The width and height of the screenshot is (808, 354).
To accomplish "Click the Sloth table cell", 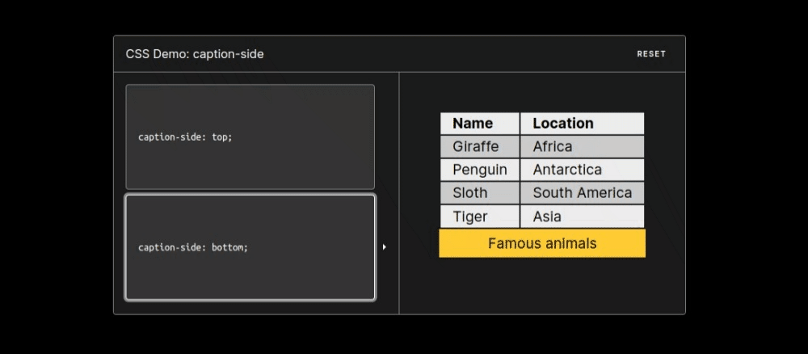I will [x=480, y=193].
